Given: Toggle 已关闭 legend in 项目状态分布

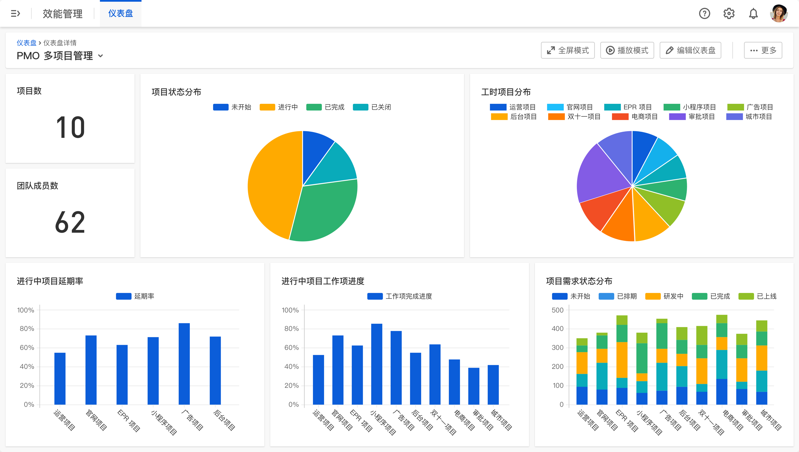Looking at the screenshot, I should coord(372,107).
